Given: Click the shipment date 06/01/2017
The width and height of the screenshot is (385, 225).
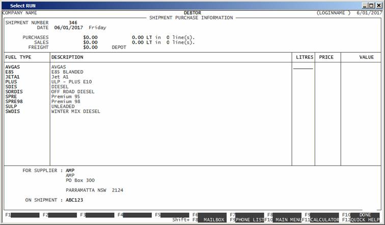Looking at the screenshot, I should point(69,27).
